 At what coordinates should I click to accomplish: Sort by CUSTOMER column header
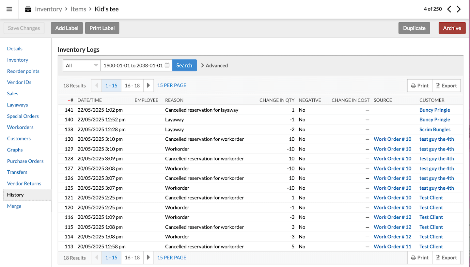[x=432, y=100]
